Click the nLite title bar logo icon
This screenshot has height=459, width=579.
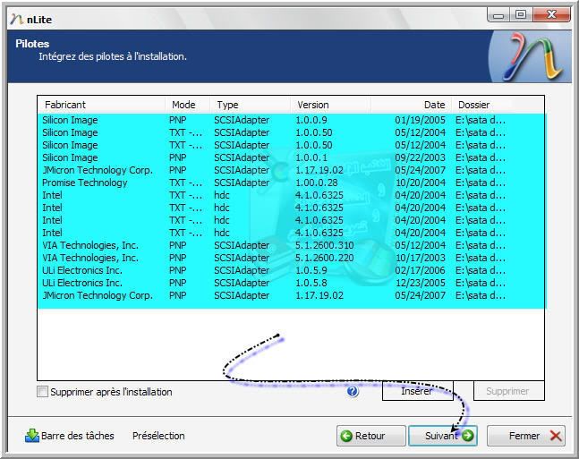[x=17, y=19]
